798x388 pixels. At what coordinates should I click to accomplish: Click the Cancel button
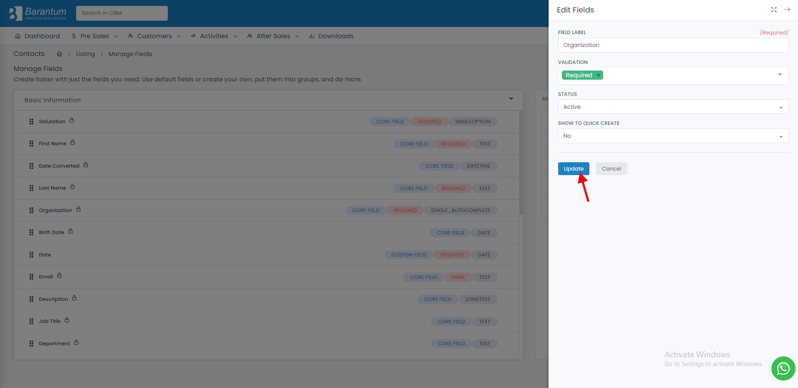tap(611, 168)
